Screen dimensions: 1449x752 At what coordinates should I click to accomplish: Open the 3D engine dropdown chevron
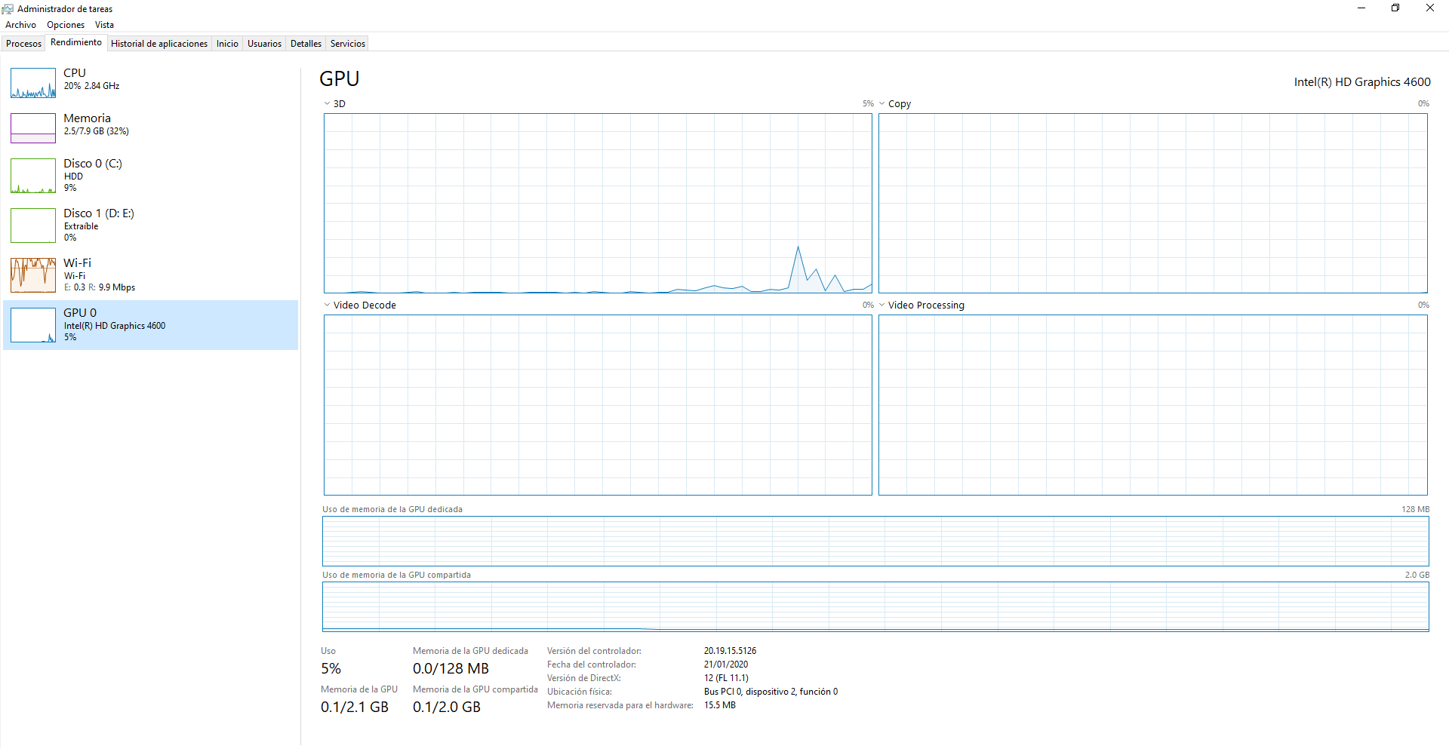tap(327, 104)
